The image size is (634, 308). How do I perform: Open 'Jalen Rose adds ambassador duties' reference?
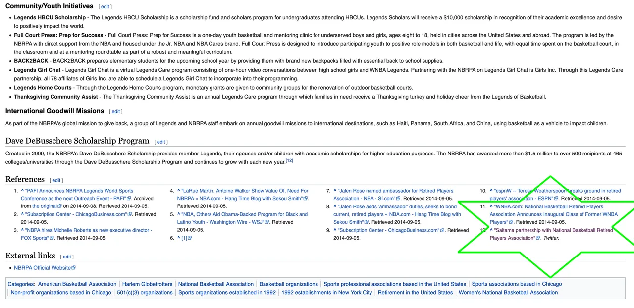(x=397, y=214)
